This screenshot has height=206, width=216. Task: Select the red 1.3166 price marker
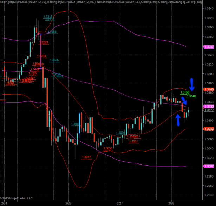(x=209, y=90)
